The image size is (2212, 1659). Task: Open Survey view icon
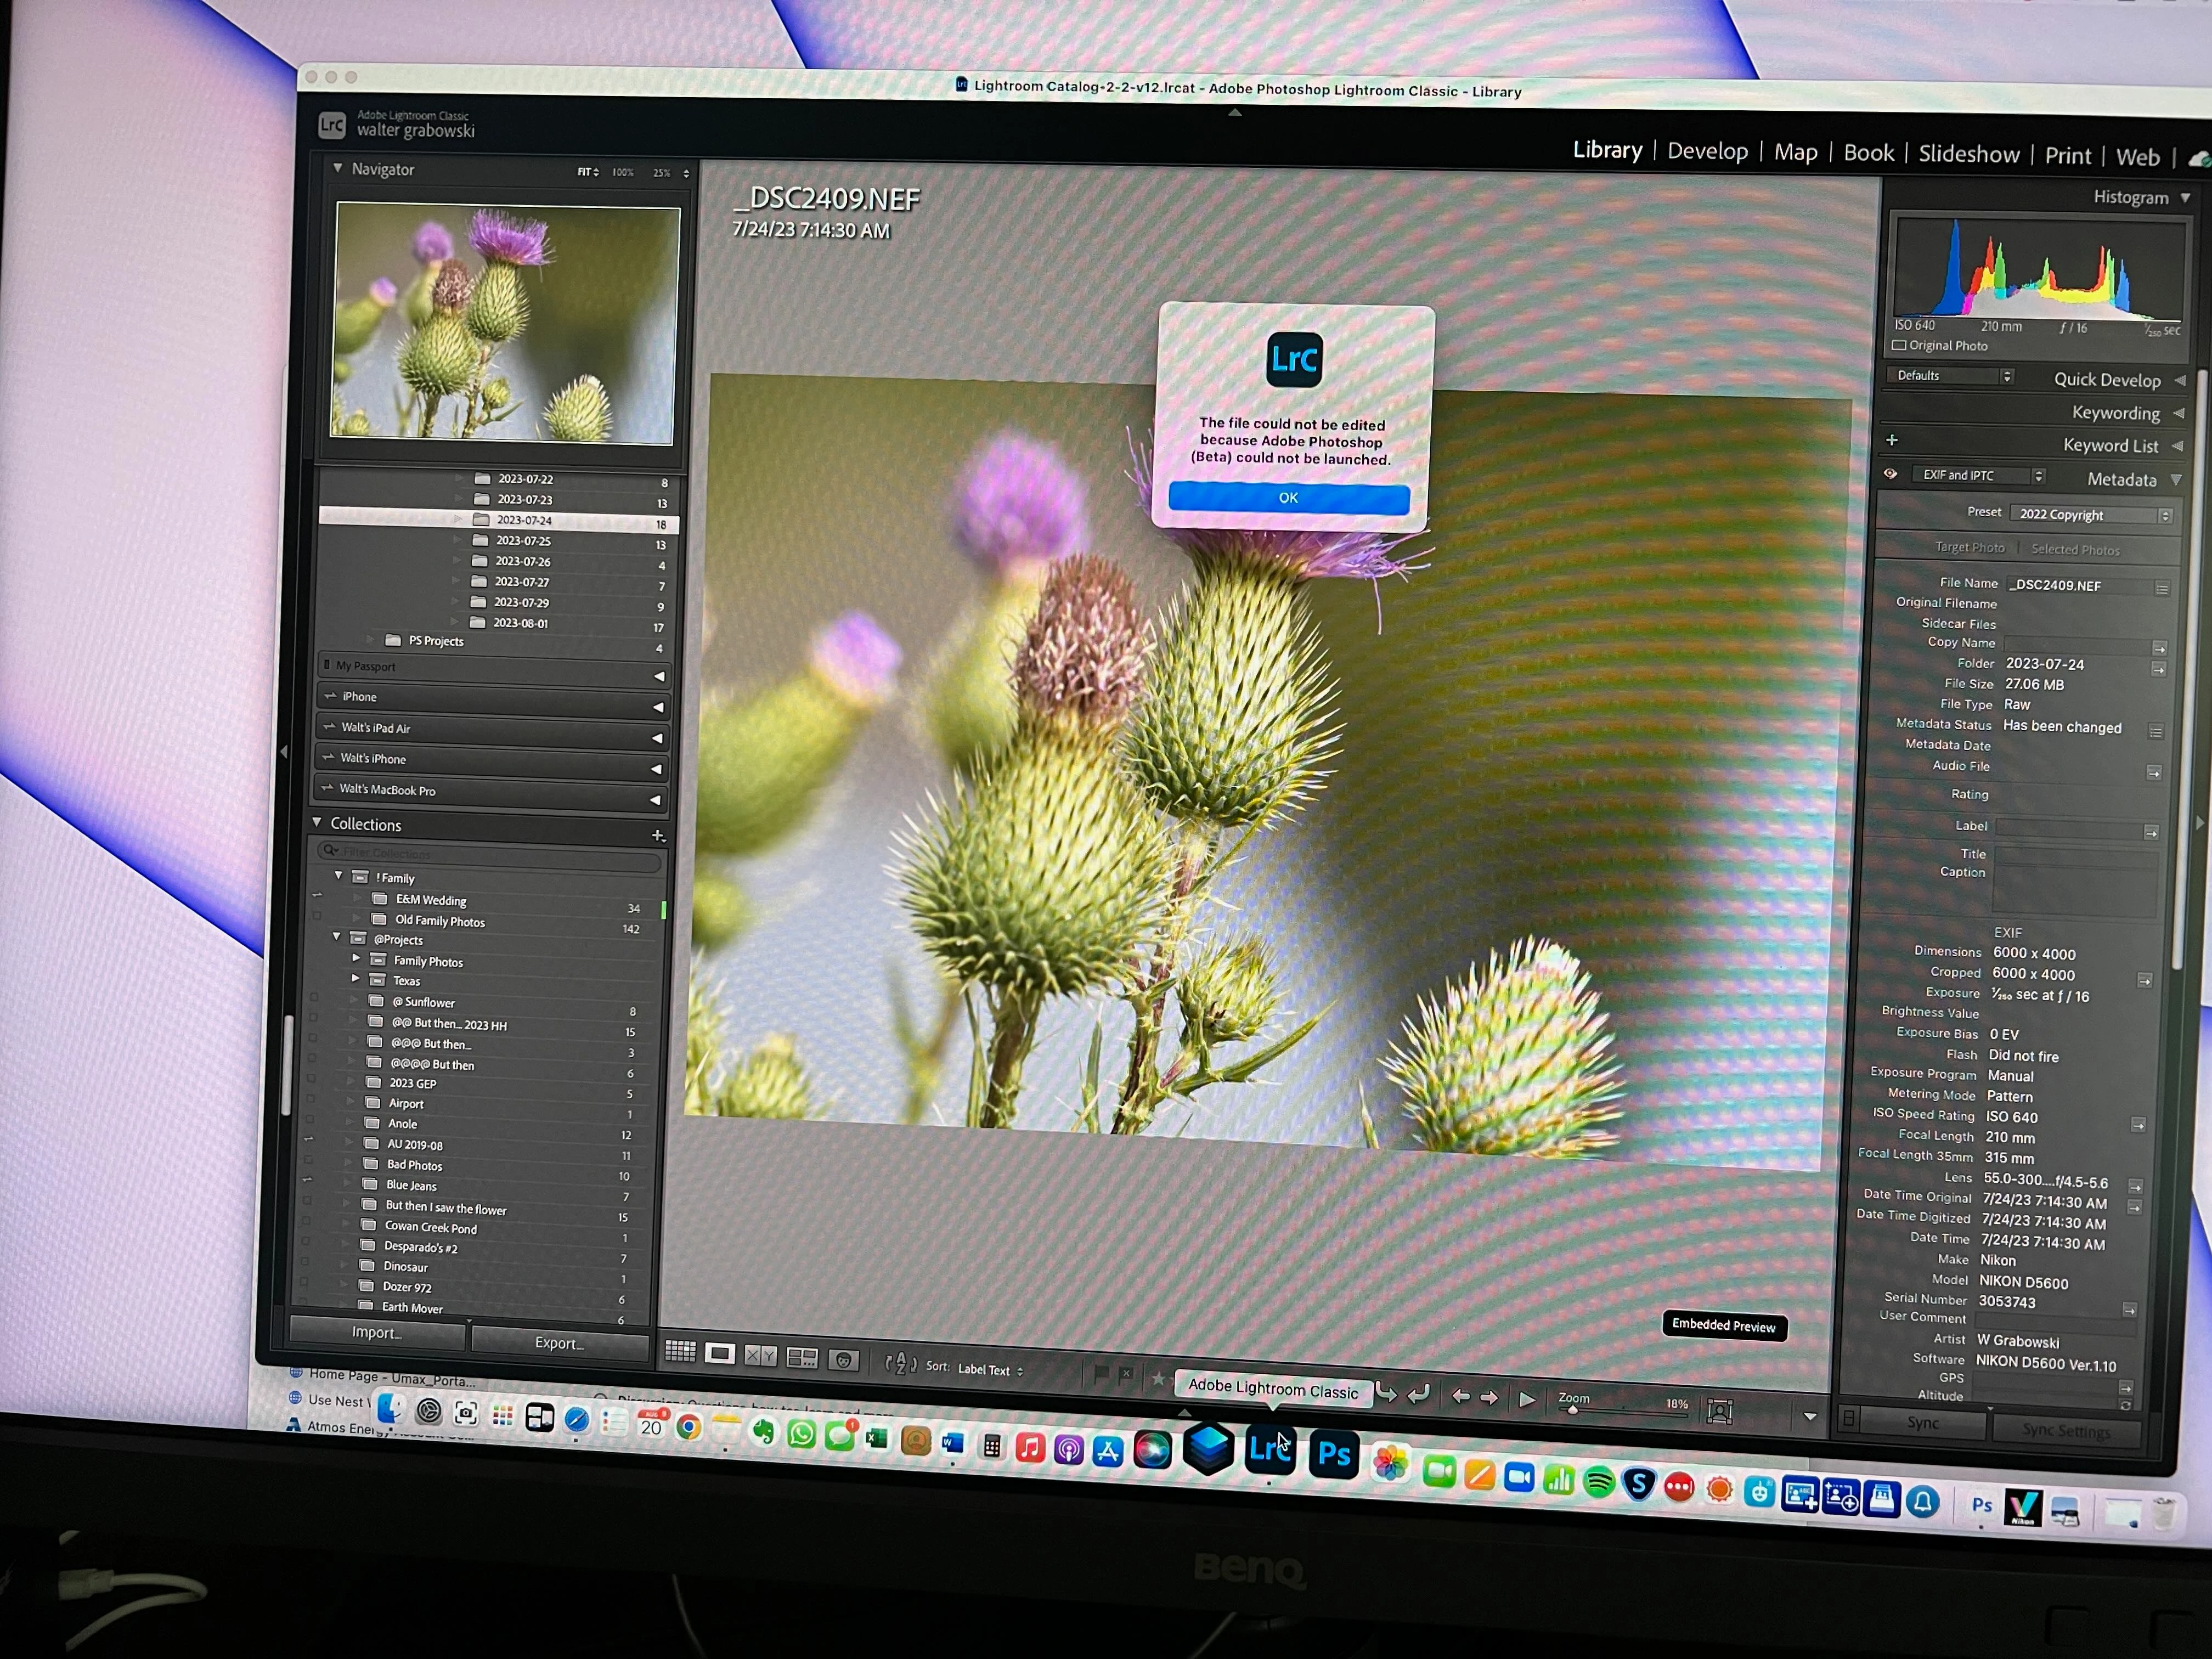pos(802,1358)
